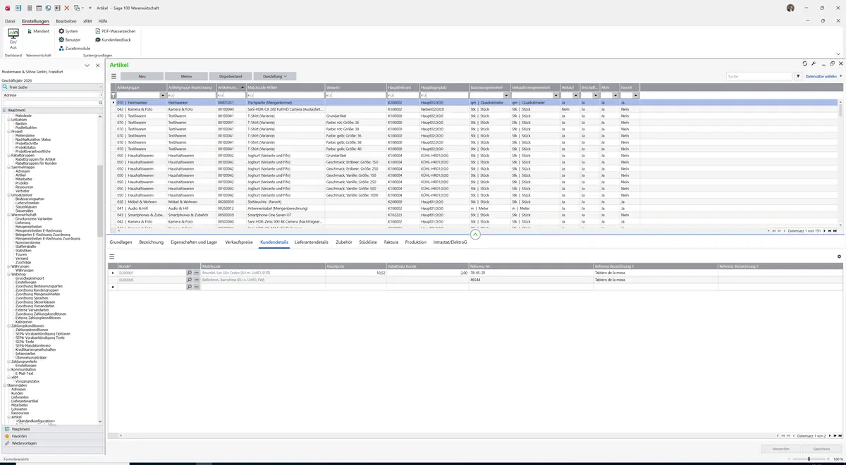Viewport: 846px width, 465px height.
Task: Select the Lieferanten tree item under Stammdaten
Action: (x=20, y=397)
